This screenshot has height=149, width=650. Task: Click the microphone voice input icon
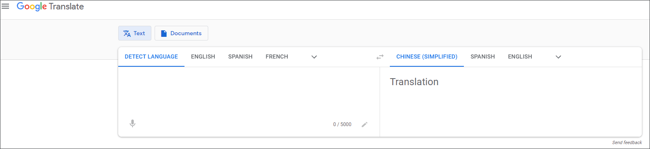132,124
